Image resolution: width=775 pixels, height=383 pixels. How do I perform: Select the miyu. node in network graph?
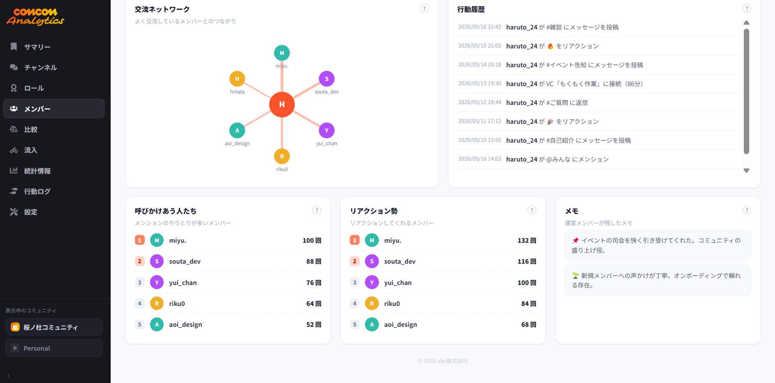point(282,53)
